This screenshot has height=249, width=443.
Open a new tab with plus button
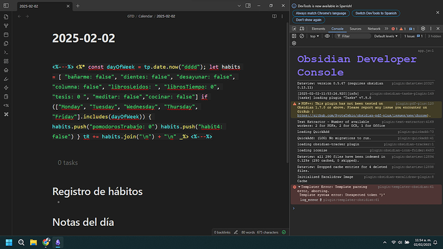coord(78,6)
